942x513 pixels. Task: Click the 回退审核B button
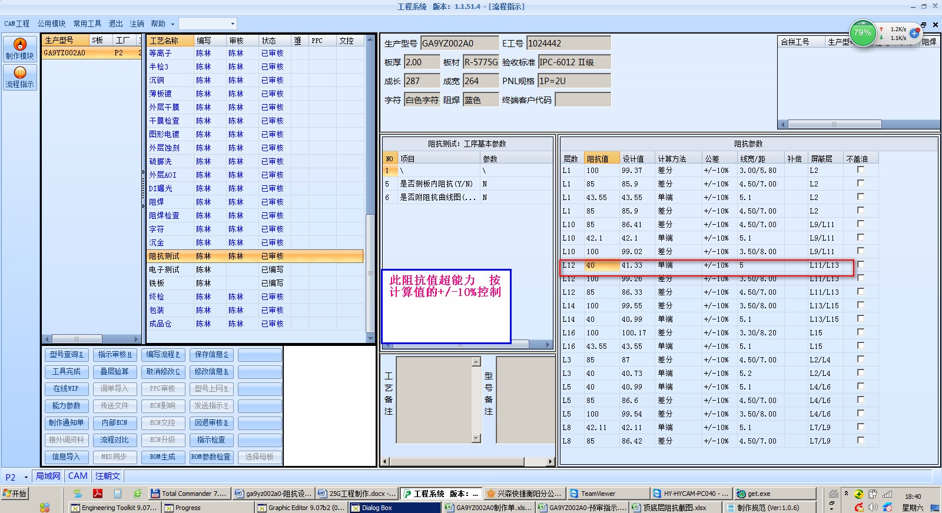(211, 423)
